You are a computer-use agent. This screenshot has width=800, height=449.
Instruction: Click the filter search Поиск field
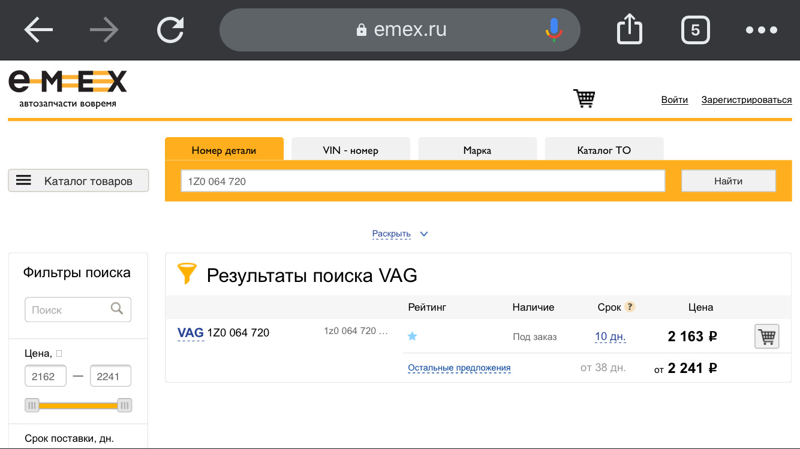[x=67, y=310]
